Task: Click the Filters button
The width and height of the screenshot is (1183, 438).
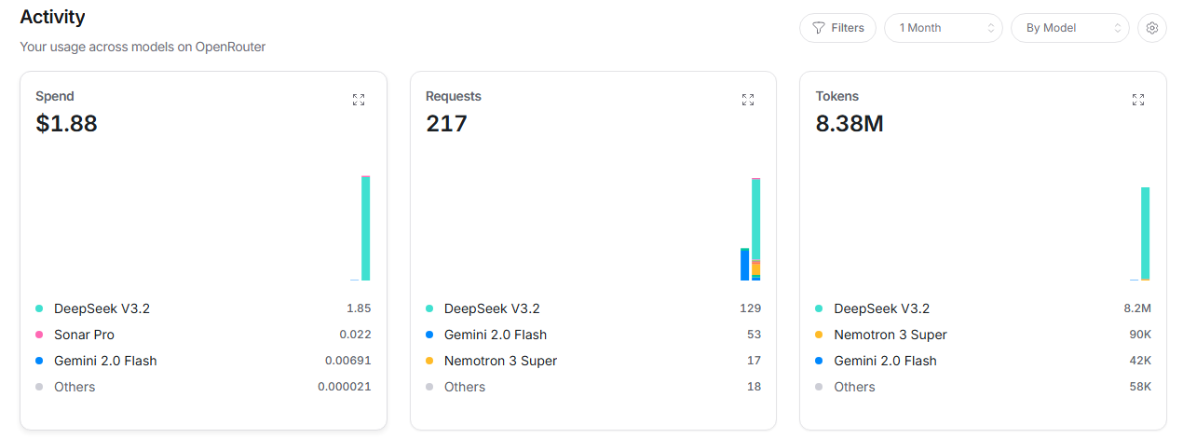Action: pyautogui.click(x=837, y=28)
